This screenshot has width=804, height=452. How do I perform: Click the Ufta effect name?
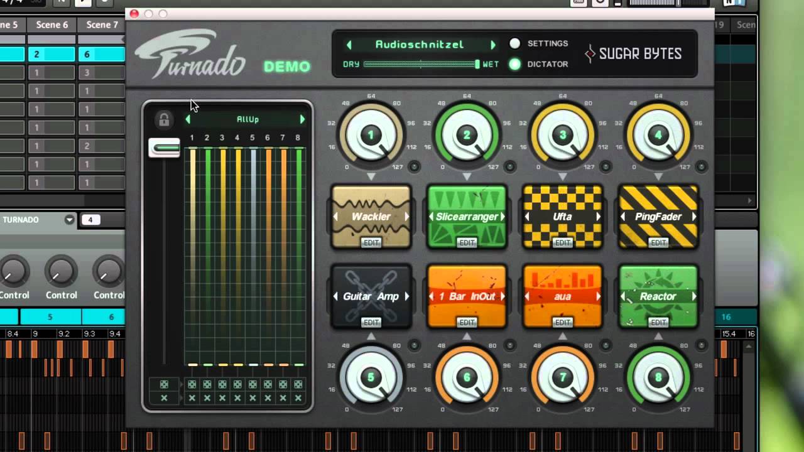pyautogui.click(x=562, y=217)
